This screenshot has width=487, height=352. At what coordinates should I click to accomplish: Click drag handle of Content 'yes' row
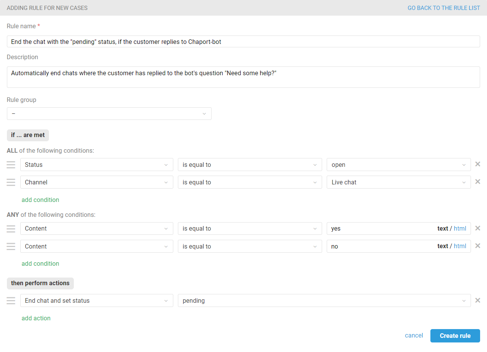pos(11,229)
